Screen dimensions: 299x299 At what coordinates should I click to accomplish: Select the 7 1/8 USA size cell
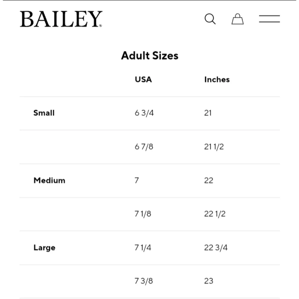pyautogui.click(x=143, y=214)
